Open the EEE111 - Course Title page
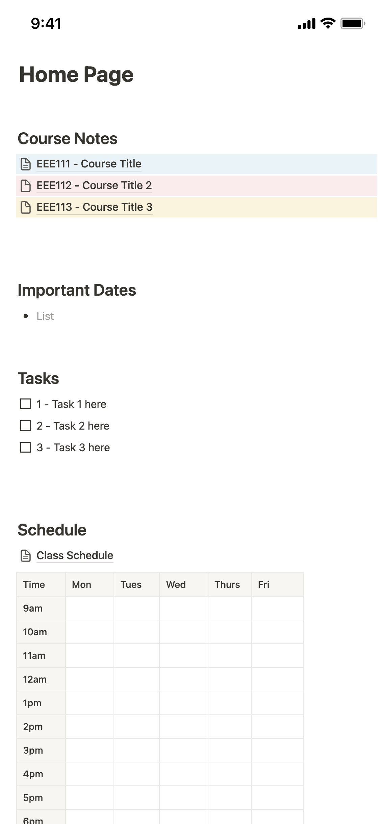This screenshot has height=824, width=380. [x=89, y=164]
